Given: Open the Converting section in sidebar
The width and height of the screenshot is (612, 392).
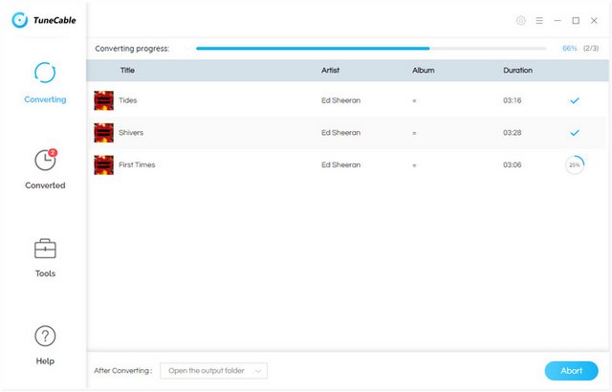Looking at the screenshot, I should (x=45, y=82).
